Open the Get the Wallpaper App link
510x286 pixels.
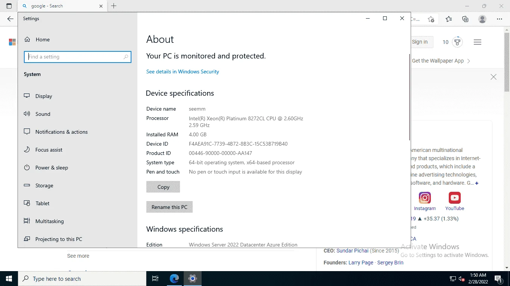441,61
